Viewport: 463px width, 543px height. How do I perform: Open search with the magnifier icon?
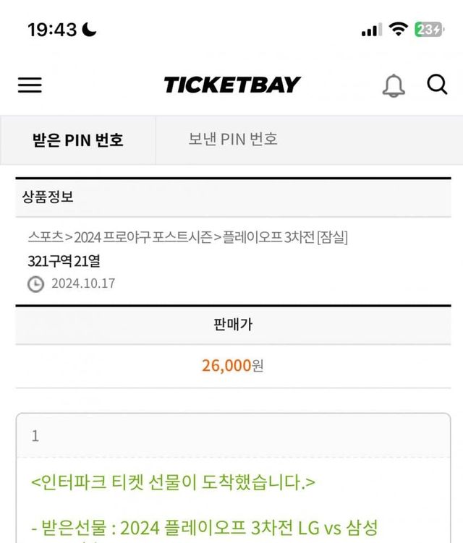(437, 85)
